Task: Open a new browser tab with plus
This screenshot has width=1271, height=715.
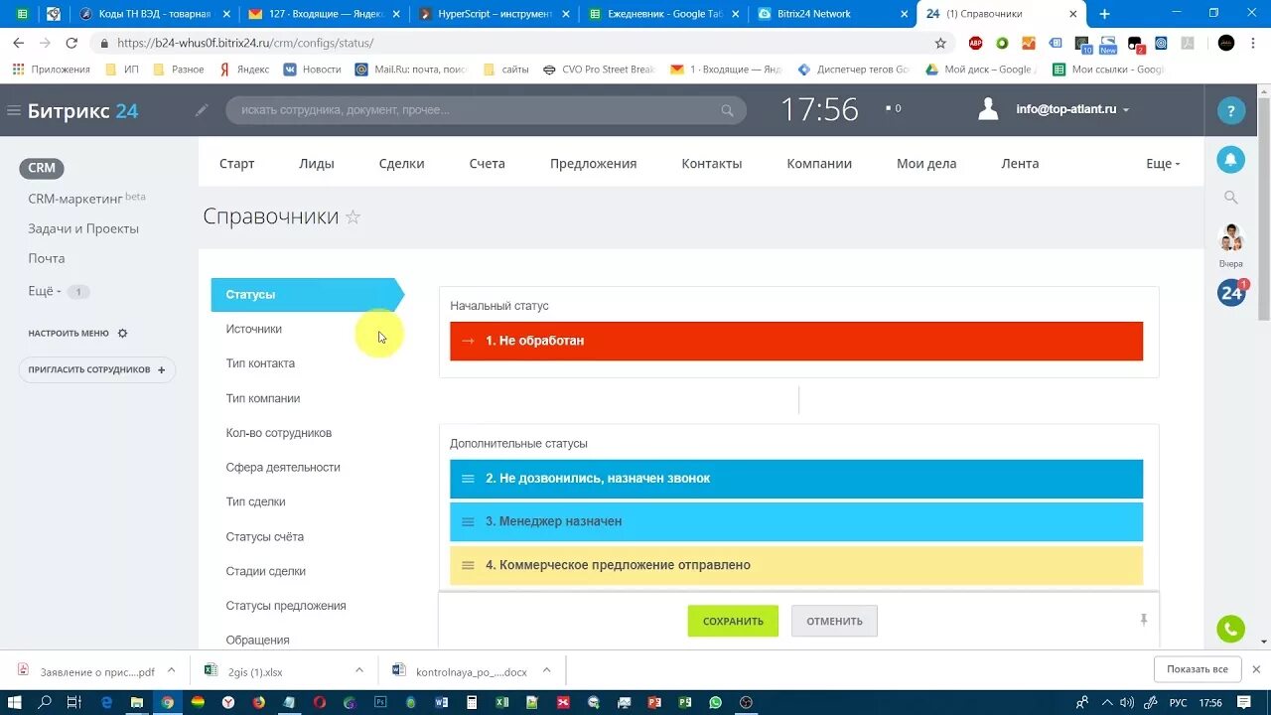Action: [x=1104, y=14]
